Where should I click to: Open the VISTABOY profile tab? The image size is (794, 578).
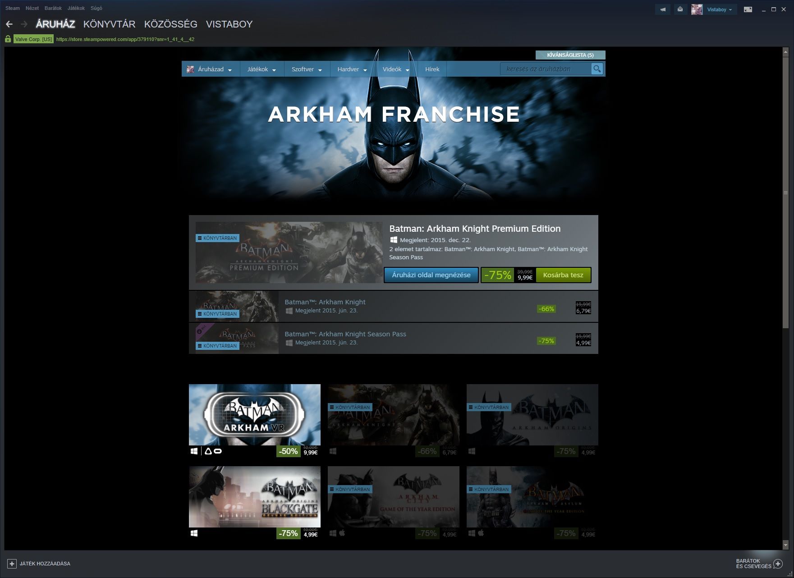click(x=229, y=24)
